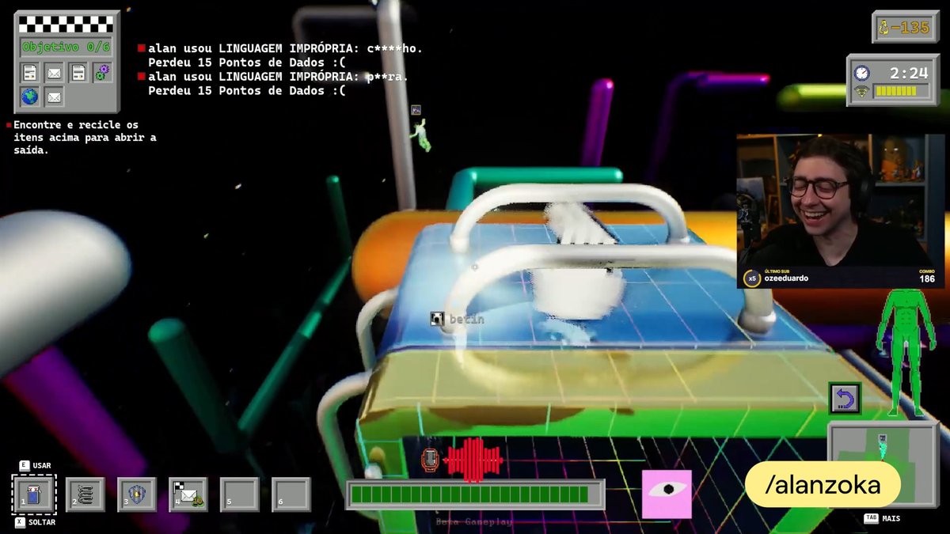Pick the flagged envelope item in slot 4

188,494
